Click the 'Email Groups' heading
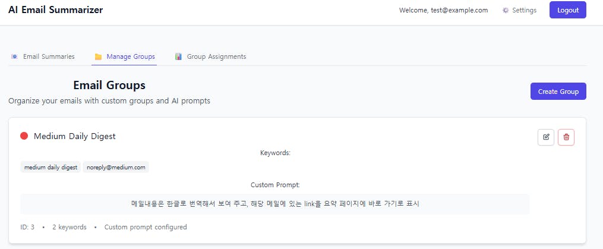The height and width of the screenshot is (249, 603). point(109,85)
